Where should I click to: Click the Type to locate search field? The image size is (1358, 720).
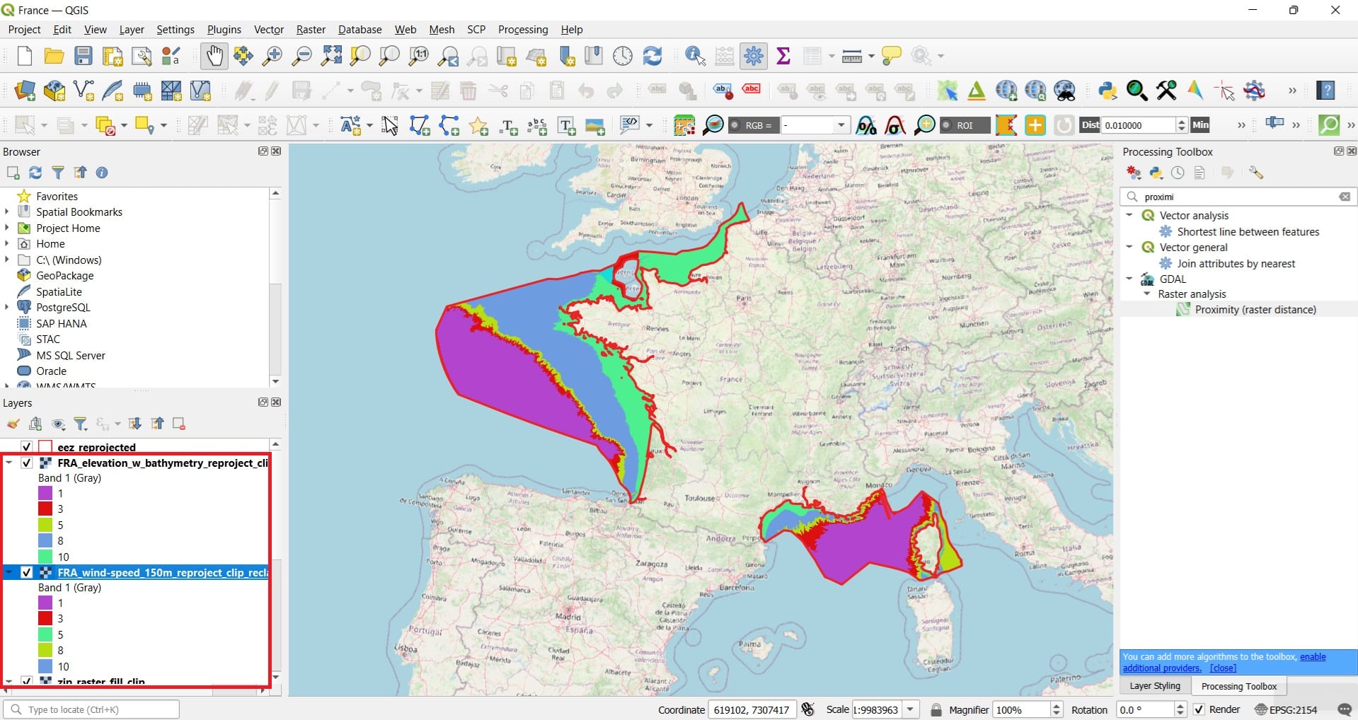(x=91, y=709)
